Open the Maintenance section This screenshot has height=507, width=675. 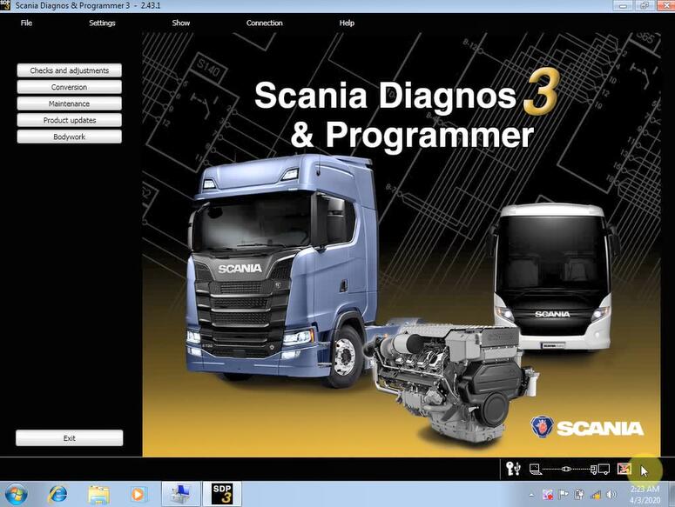coord(70,103)
